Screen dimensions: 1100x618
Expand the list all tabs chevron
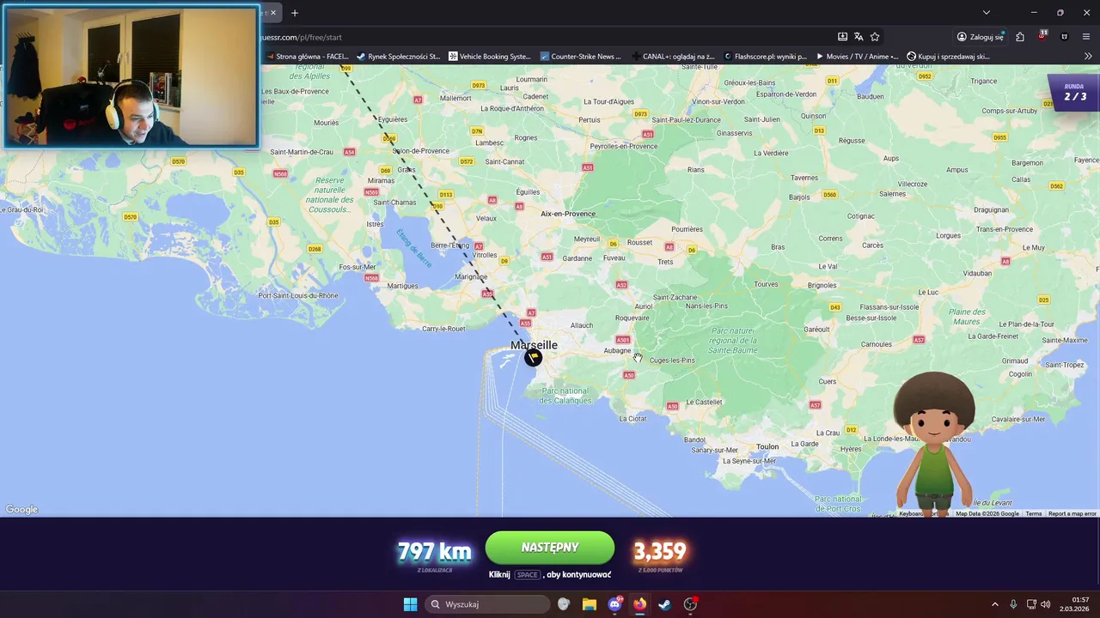coord(987,13)
